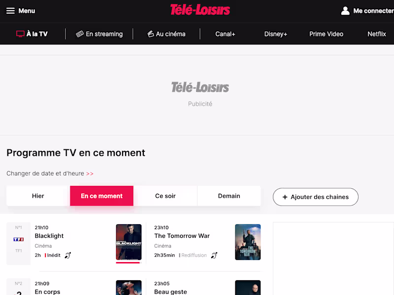Click the Blacklight red progress bar
The image size is (394, 295).
coord(129,263)
